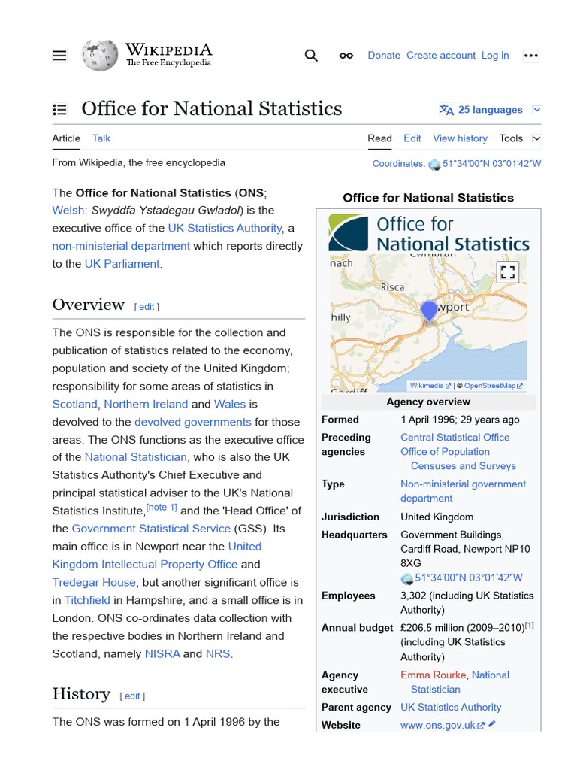Open the National Statistician link in Overview
577x770 pixels.
135,457
